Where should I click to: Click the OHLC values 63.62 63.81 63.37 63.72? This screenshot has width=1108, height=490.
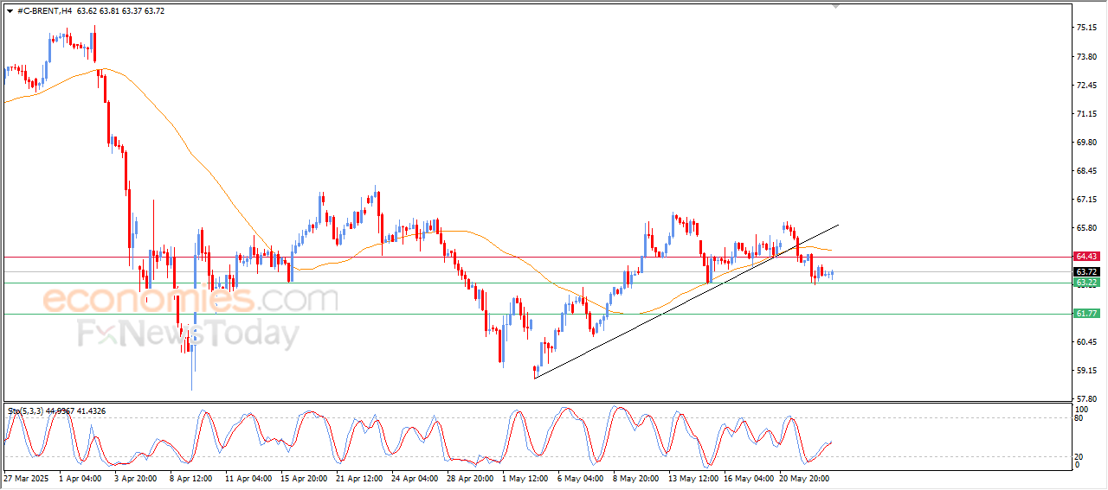pos(120,10)
